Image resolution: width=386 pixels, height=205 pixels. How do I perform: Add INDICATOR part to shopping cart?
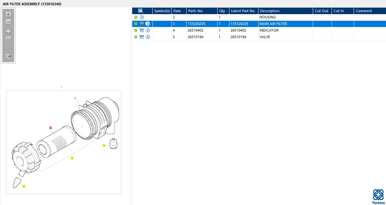tap(142, 30)
